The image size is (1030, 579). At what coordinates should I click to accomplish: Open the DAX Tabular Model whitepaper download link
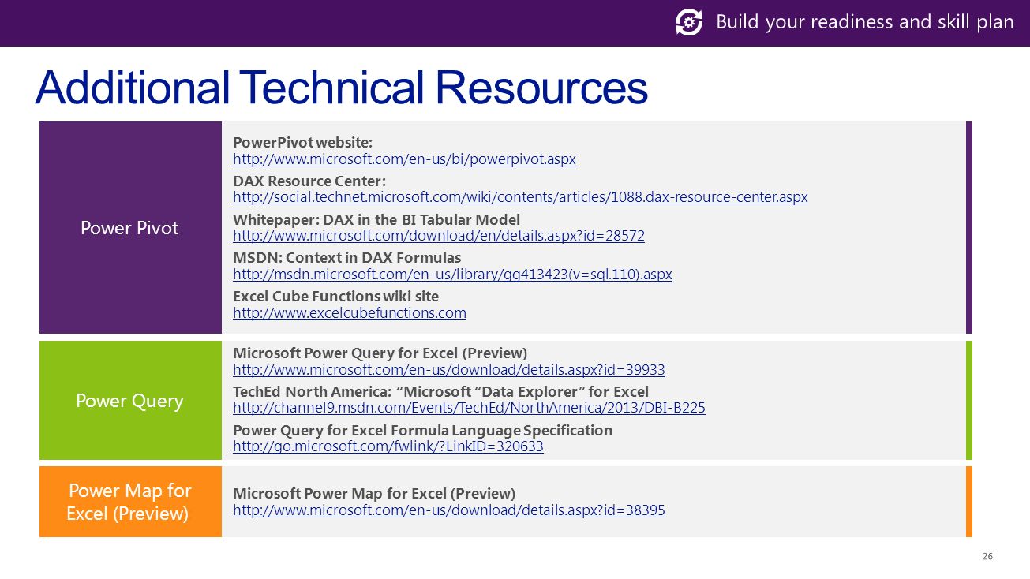(439, 236)
